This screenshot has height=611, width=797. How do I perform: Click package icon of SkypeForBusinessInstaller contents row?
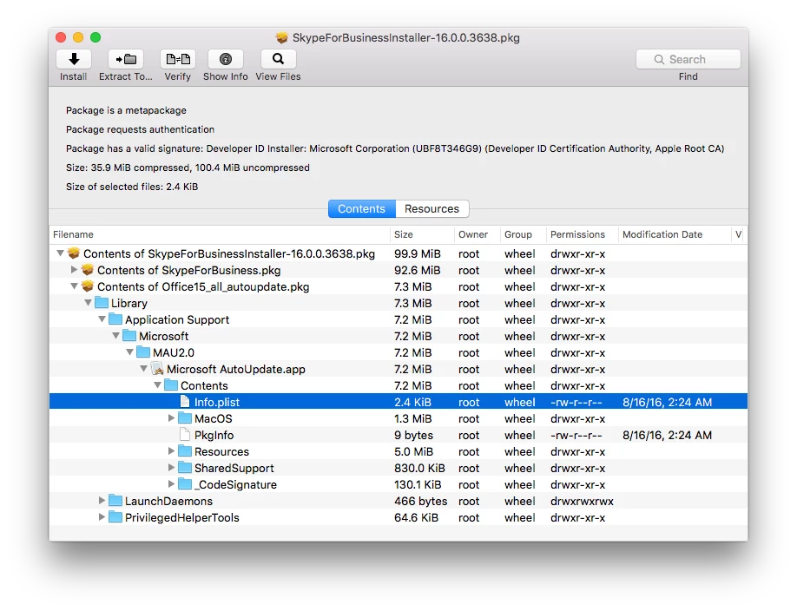[x=74, y=253]
